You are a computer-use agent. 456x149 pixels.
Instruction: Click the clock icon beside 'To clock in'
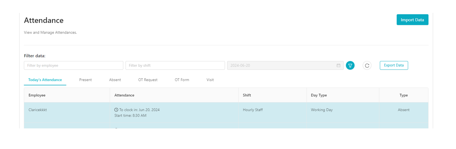coord(116,110)
